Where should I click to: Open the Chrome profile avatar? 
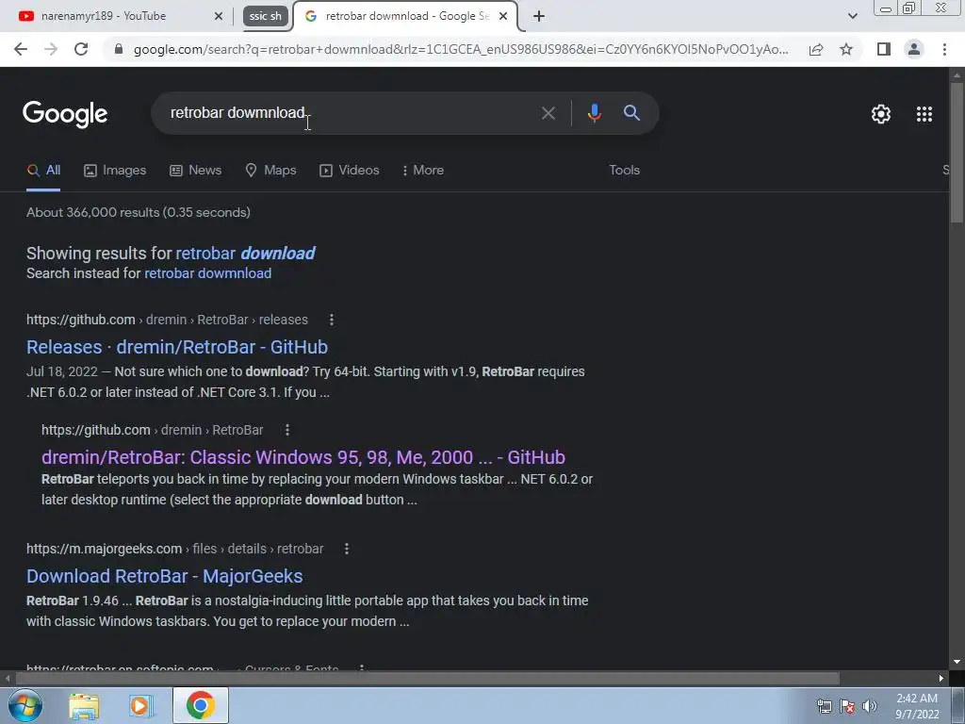[914, 49]
